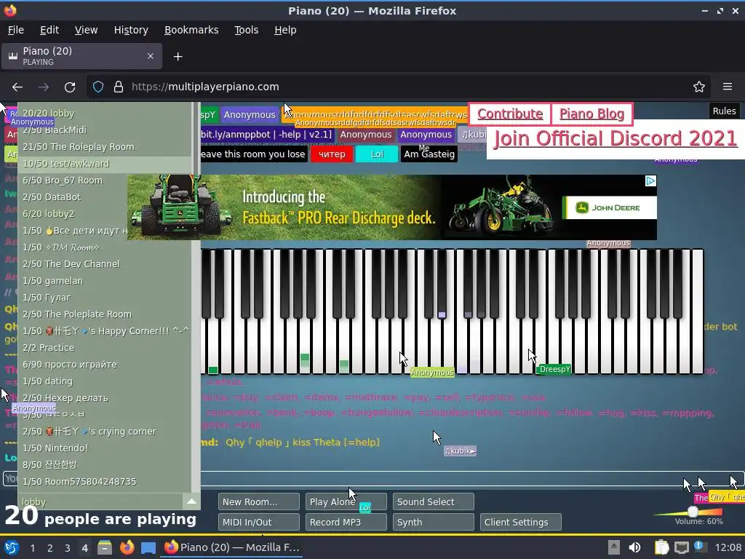Join the "6/20 lobby2" room
The image size is (745, 559).
105,214
